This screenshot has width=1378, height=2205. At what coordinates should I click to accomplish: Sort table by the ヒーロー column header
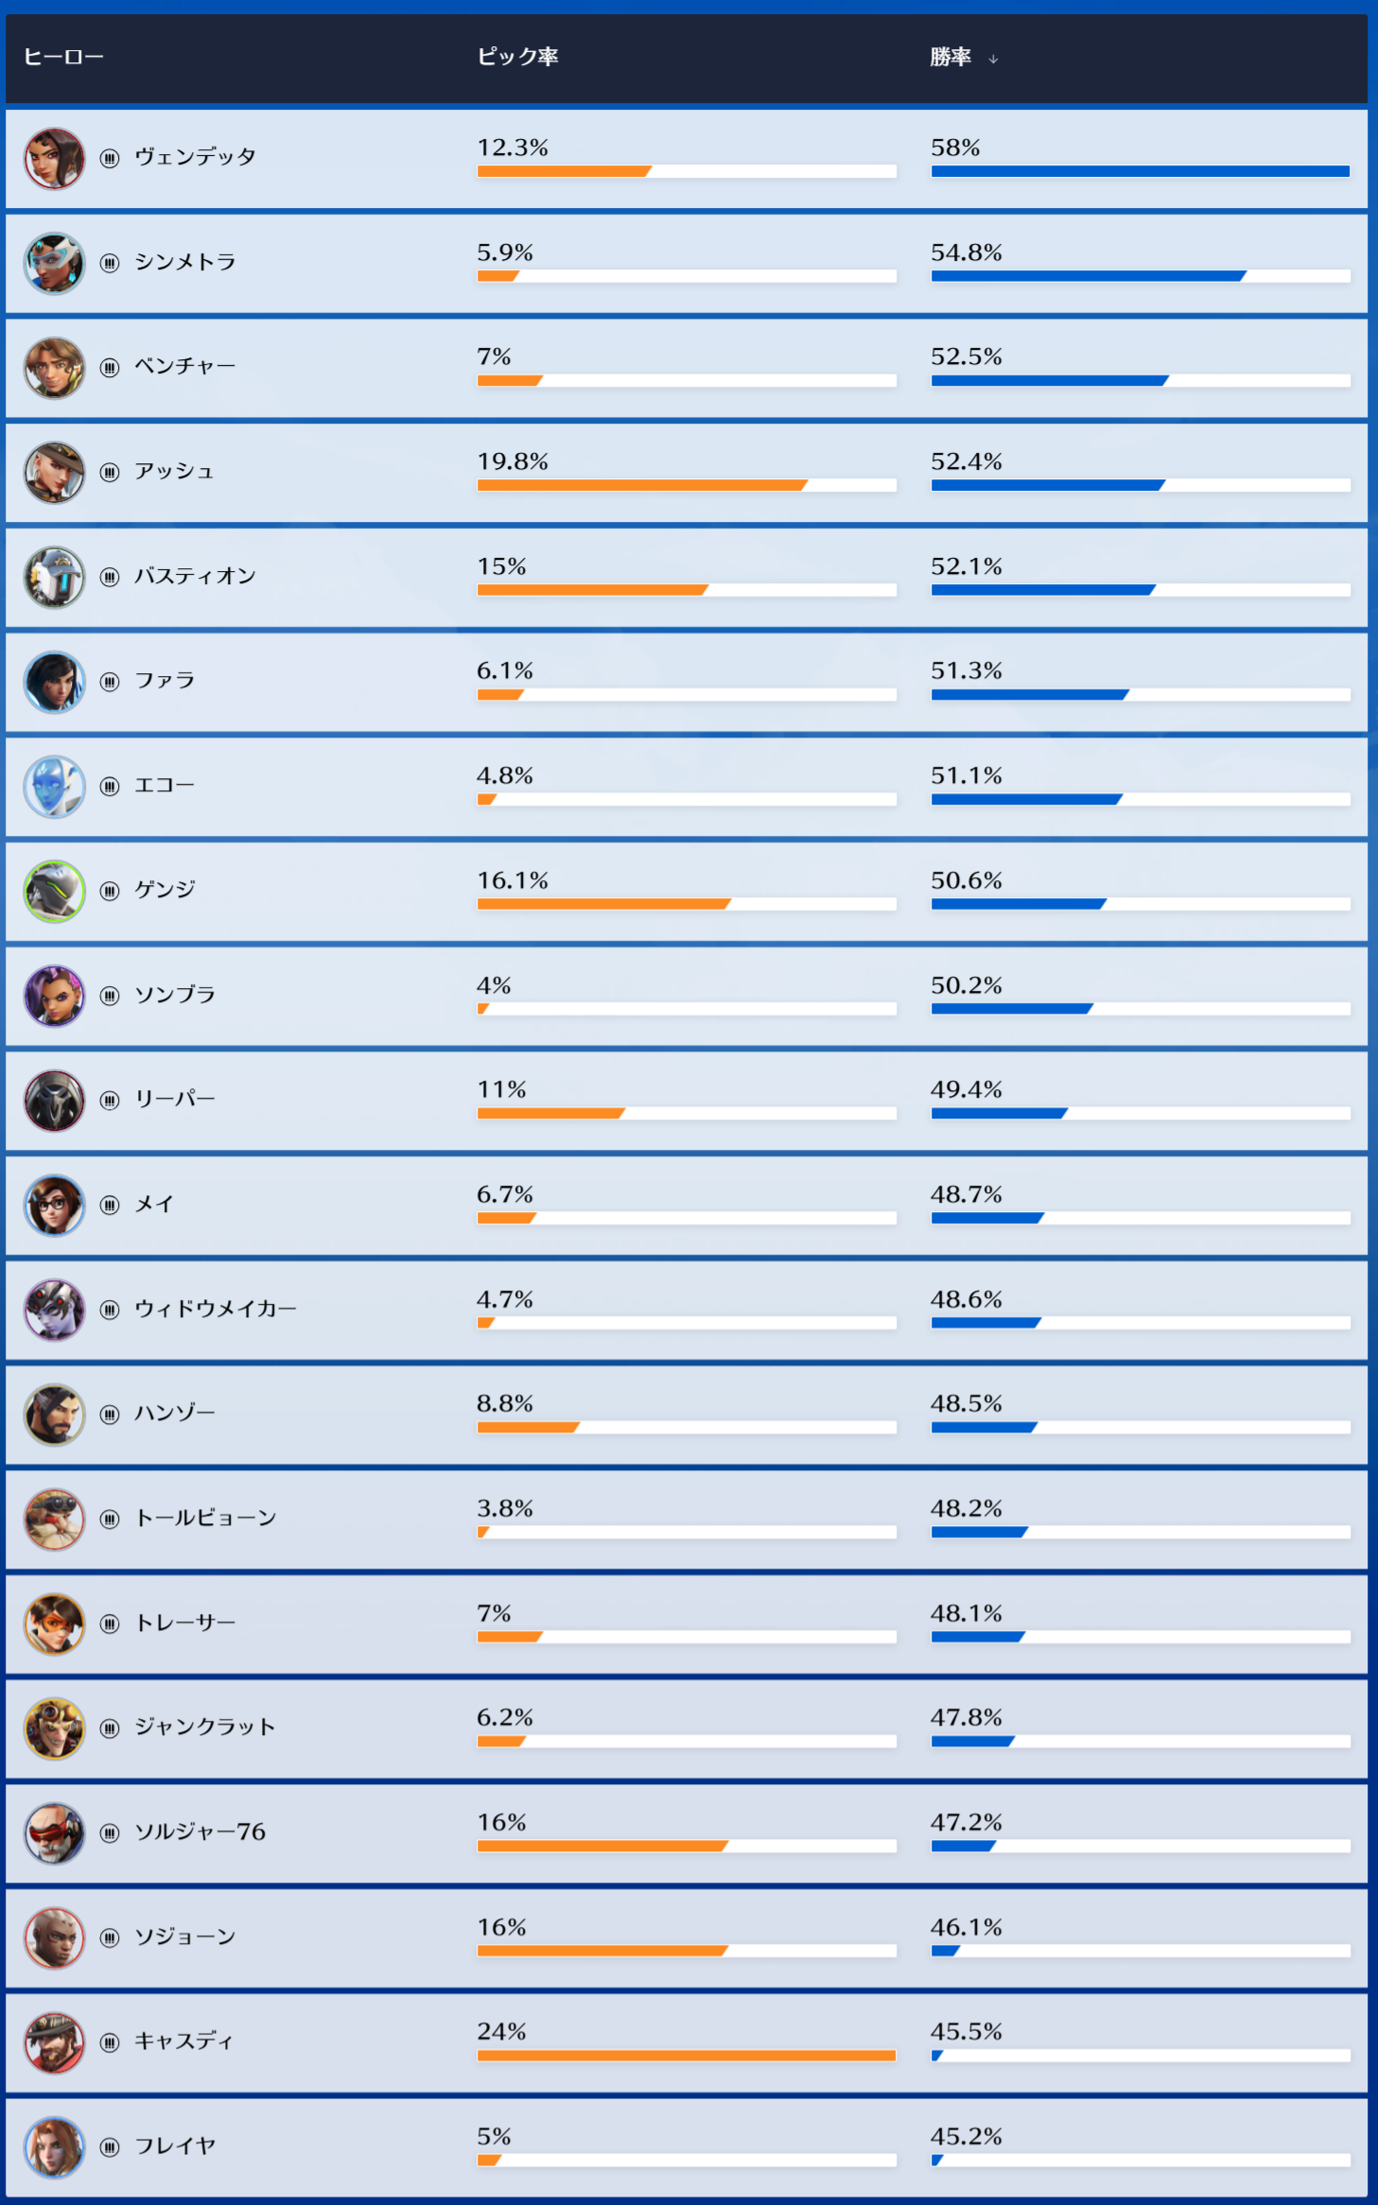[x=63, y=58]
